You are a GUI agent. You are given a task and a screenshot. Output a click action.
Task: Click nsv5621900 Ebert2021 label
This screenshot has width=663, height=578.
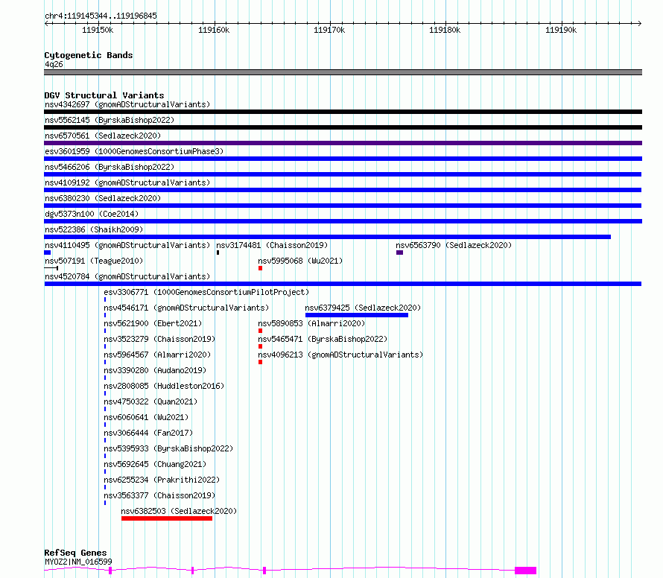(153, 323)
